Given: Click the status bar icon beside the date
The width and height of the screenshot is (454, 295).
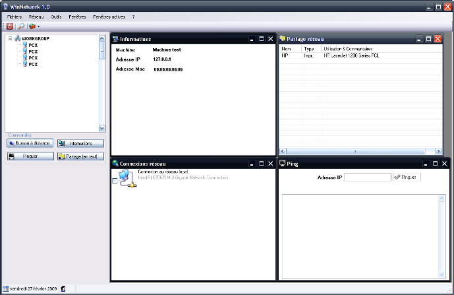Looking at the screenshot, I should pos(63,288).
